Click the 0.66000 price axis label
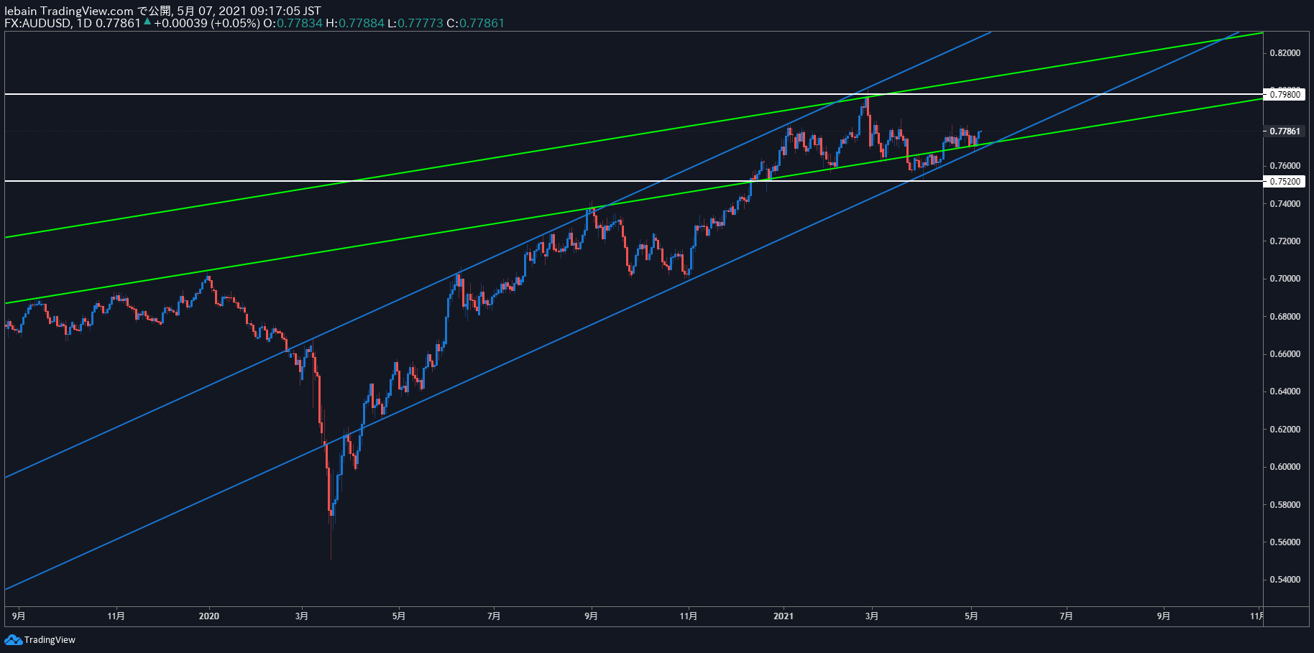The image size is (1314, 653). tap(1285, 354)
